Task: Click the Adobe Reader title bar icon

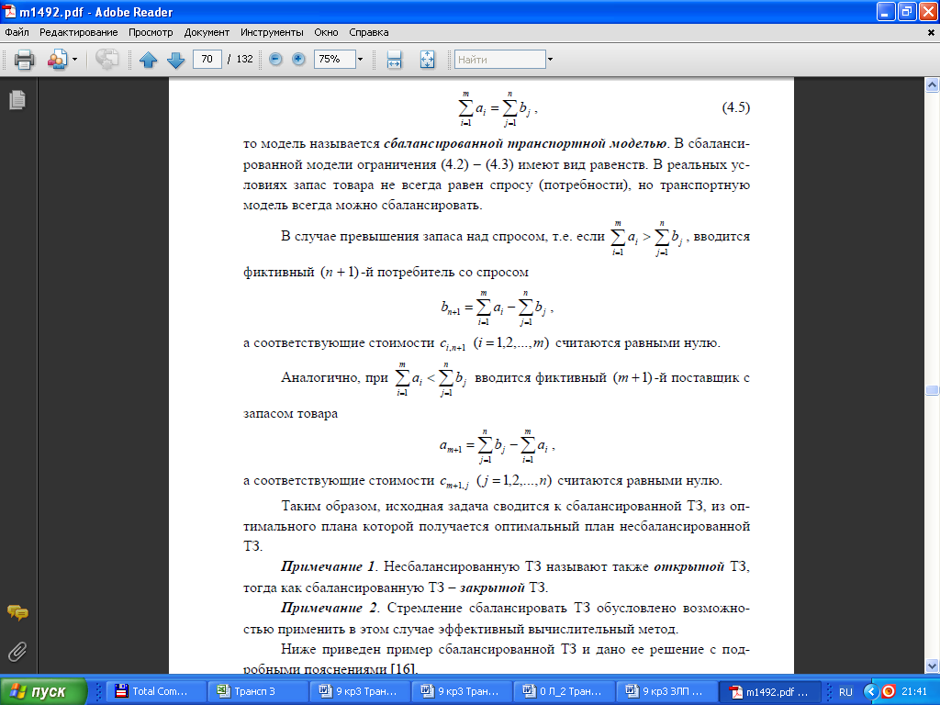Action: coord(9,12)
